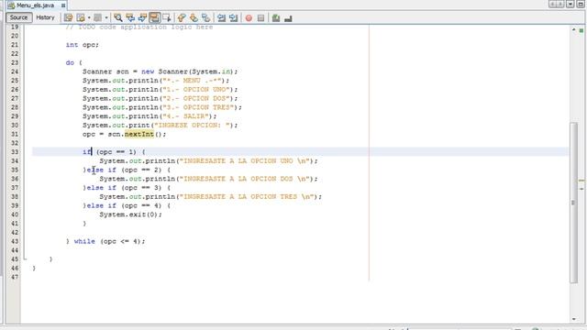Screen dimensions: 587x330
Task: Maximize the editor window
Action: tap(581, 4)
